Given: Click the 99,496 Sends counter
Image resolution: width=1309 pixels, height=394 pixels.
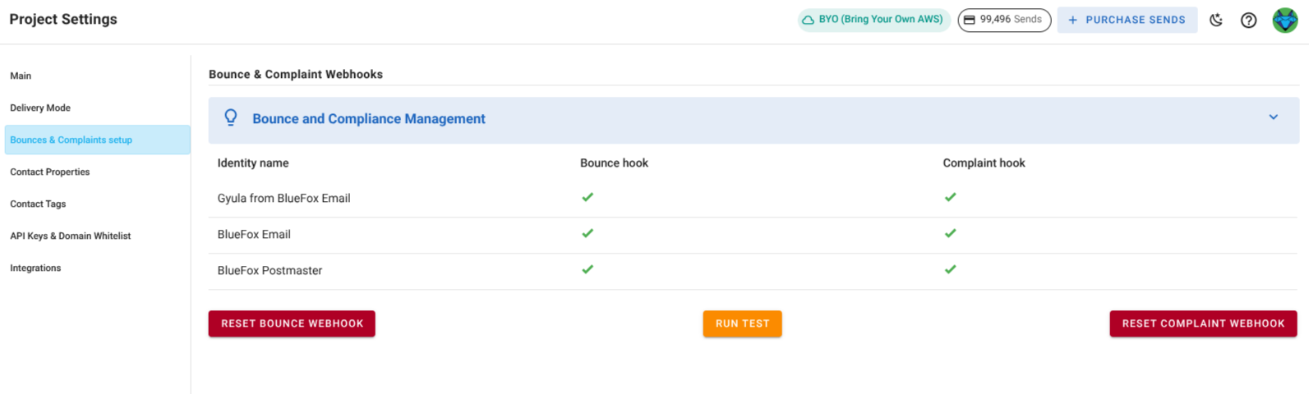Looking at the screenshot, I should 1004,20.
